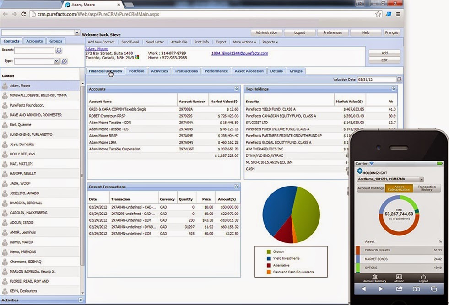Click the Edit button
Image resolution: width=449 pixels, height=305 pixels.
[384, 60]
